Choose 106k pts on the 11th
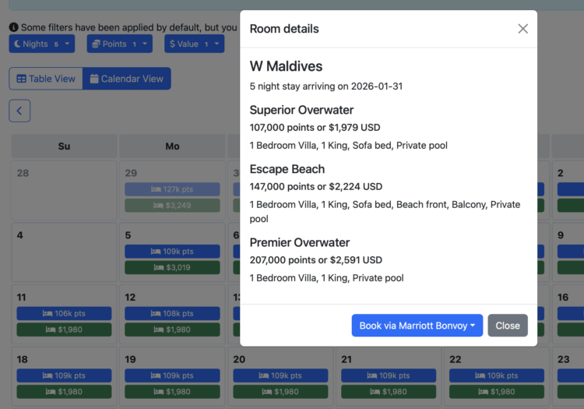Screen dimensions: 584x409 point(64,313)
